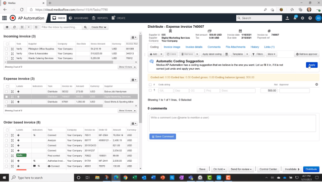Click the G/L code input field

[x=165, y=91]
